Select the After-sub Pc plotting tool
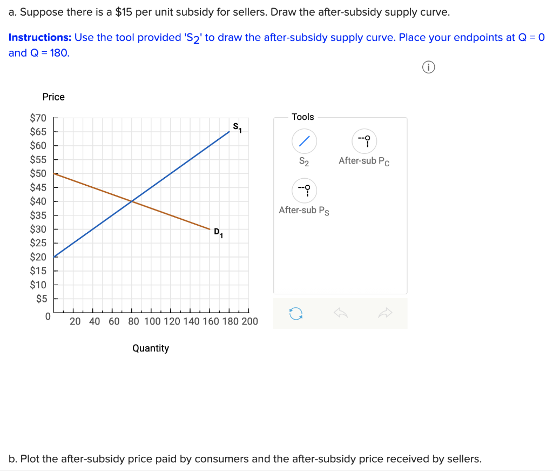Screen dimensions: 553x473 pyautogui.click(x=365, y=141)
